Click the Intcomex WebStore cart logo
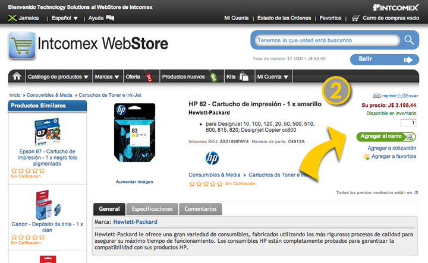Screen dimensions: 428x263 point(21,45)
